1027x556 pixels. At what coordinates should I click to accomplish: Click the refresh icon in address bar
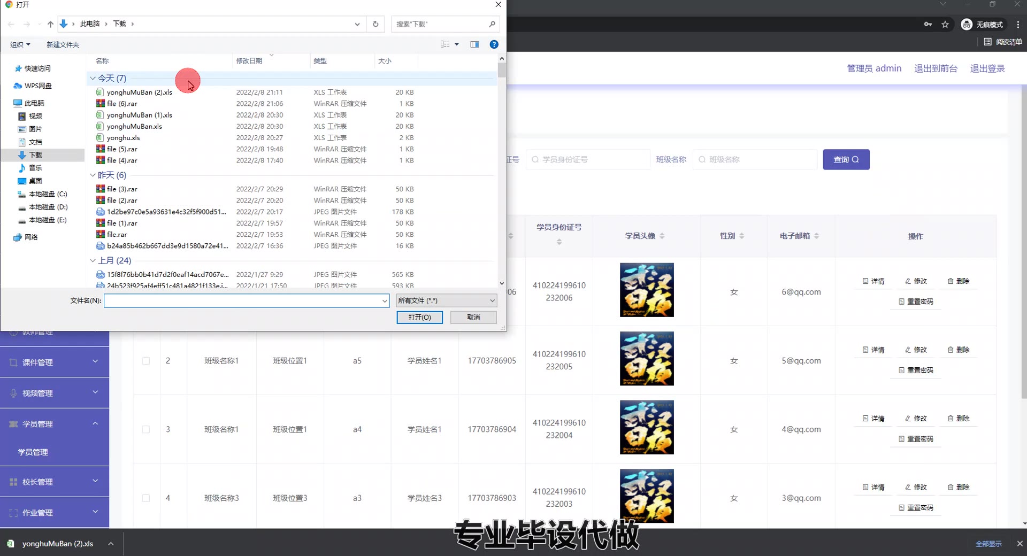[x=375, y=24]
